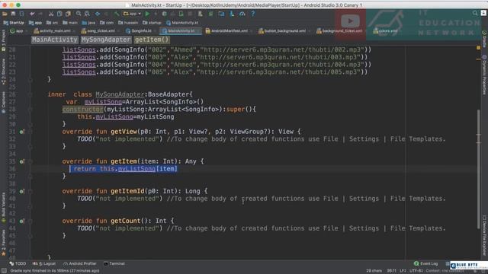Click the green Run button
The width and height of the screenshot is (488, 274).
[147, 14]
